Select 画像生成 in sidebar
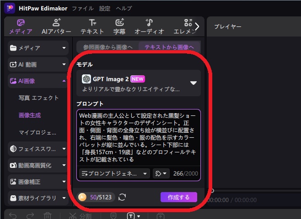The width and height of the screenshot is (301, 219). (x=30, y=115)
